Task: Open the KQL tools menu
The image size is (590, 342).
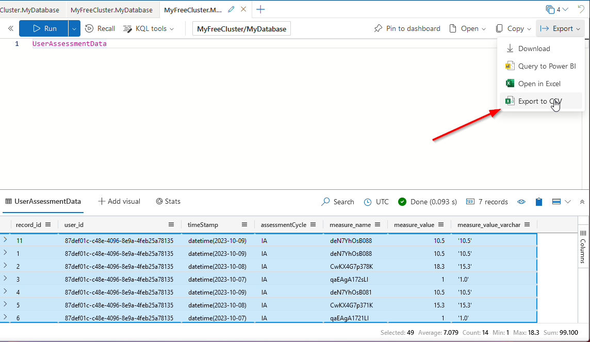Action: pos(149,28)
